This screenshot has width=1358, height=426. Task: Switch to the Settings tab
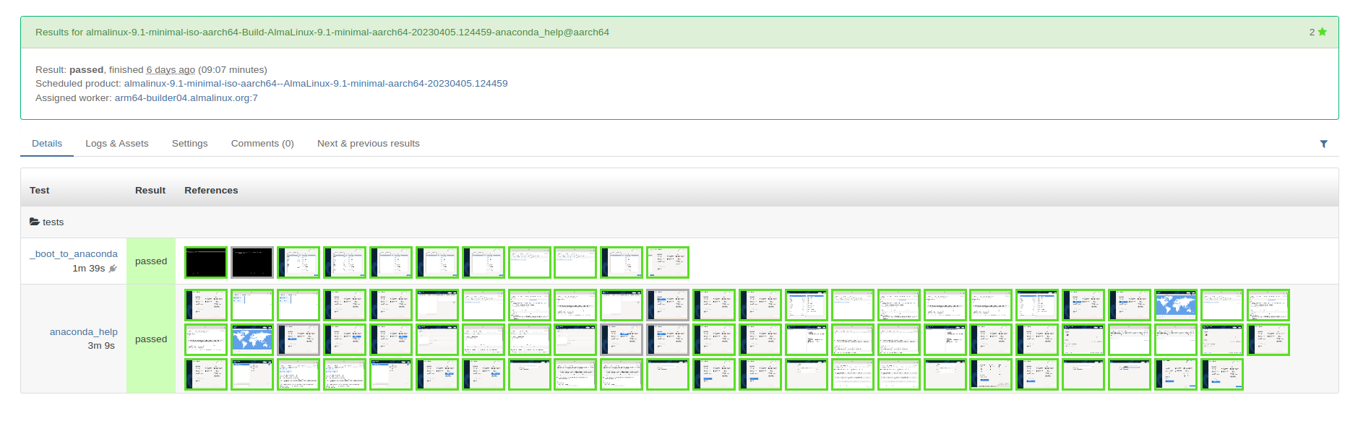click(x=189, y=144)
